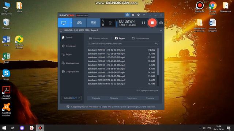234x131 pixels.
Task: Select bandicam 2020-04-14 18-52-32-014.mp4
Action: [x=121, y=50]
